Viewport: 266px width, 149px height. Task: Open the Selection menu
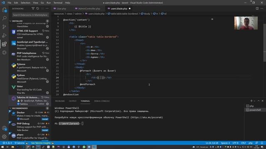coord(25,3)
